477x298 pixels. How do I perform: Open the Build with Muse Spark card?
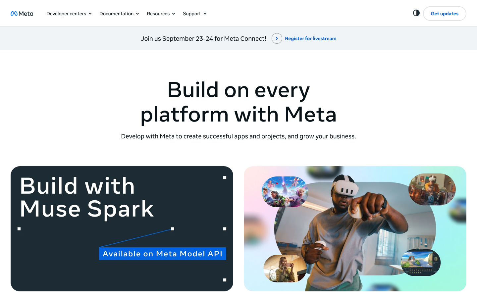click(122, 229)
